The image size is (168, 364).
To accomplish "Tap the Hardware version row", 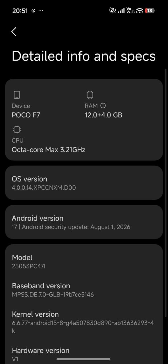I will 84,354.
